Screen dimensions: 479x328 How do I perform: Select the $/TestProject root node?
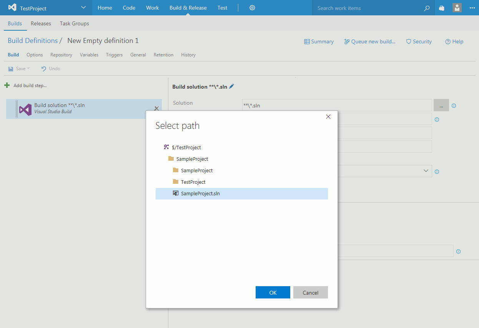coord(186,147)
